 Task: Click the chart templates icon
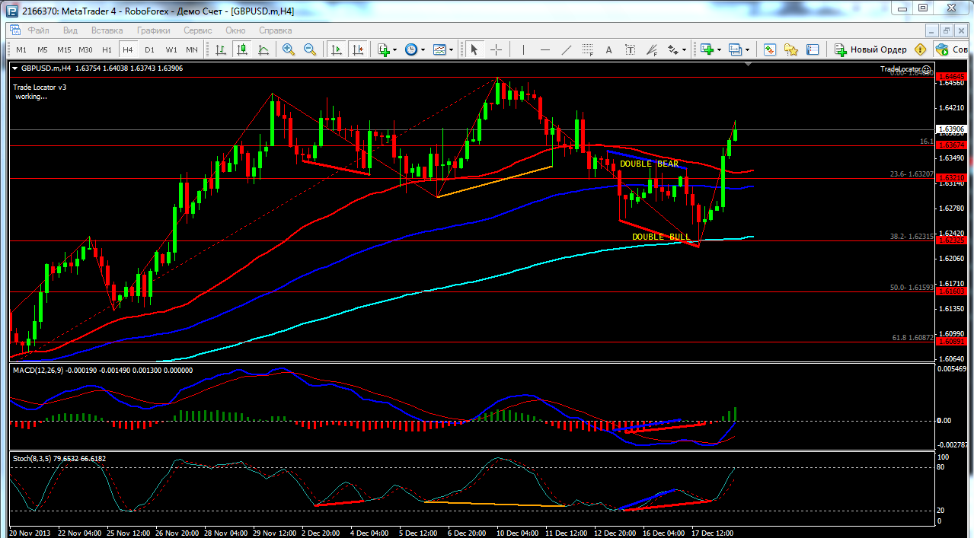click(439, 49)
